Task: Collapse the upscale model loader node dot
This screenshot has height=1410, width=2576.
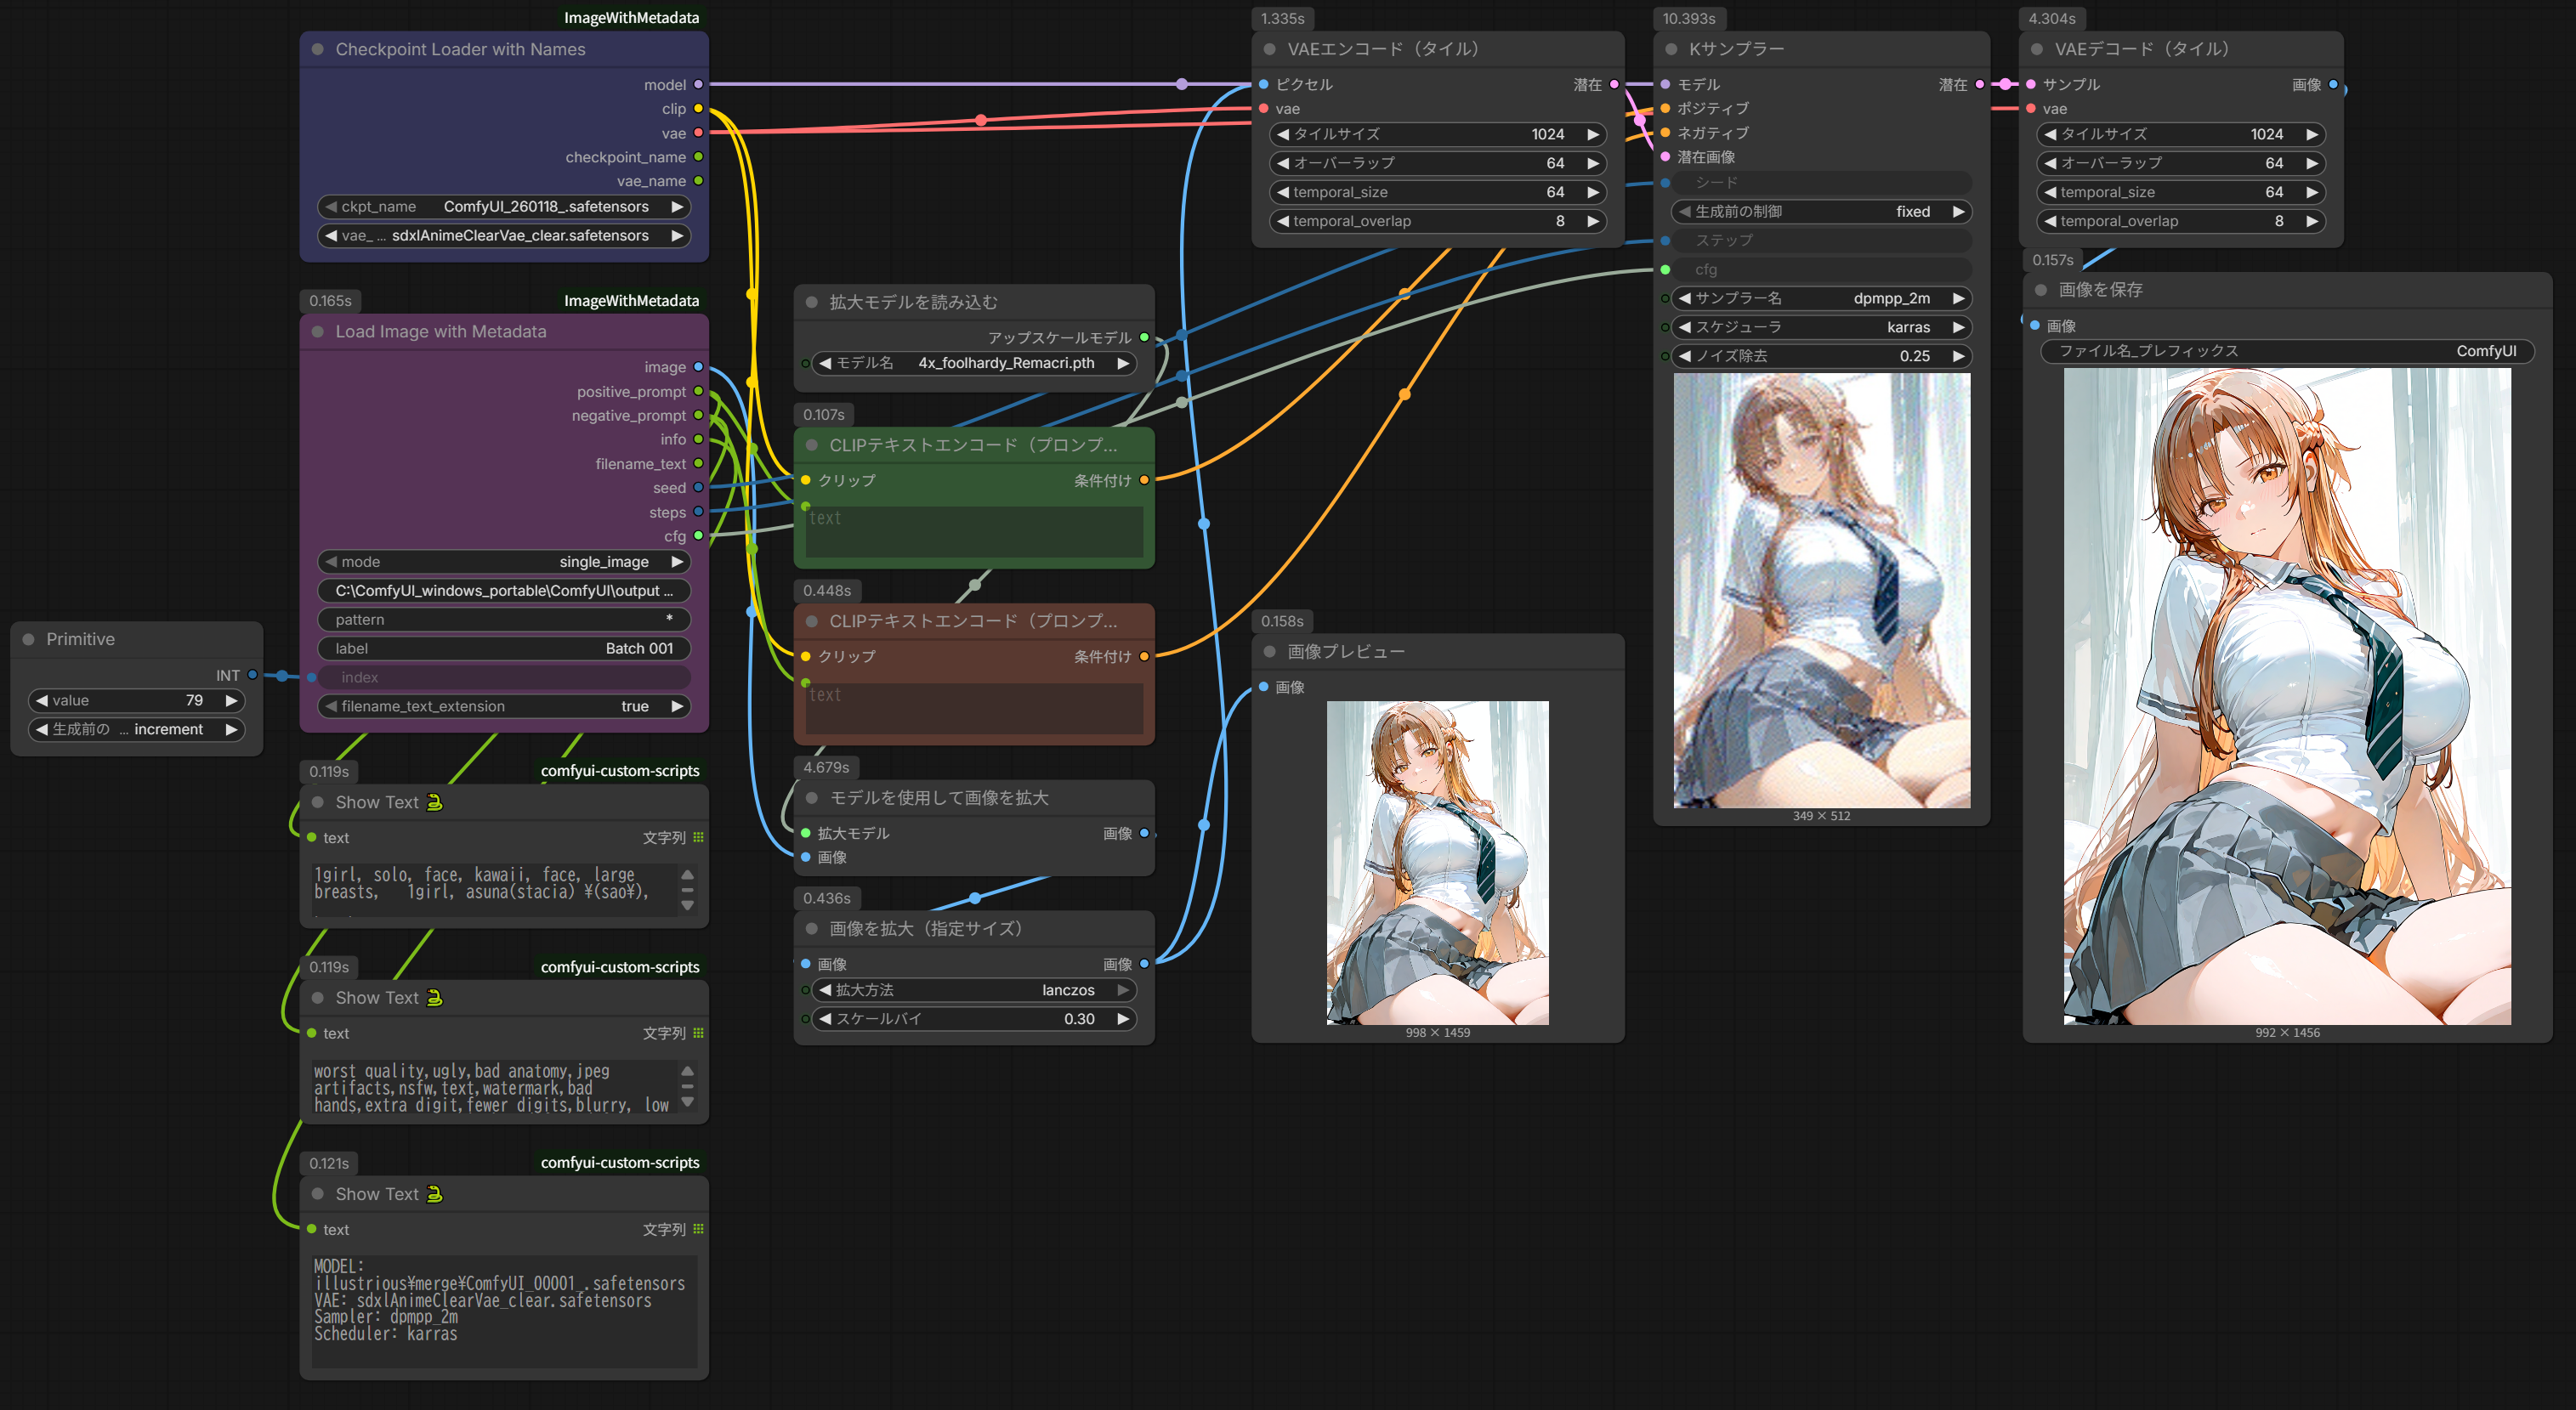Action: tap(811, 302)
